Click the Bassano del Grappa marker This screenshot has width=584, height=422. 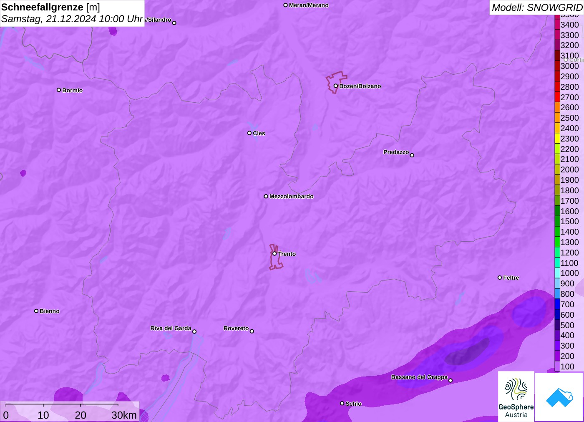pos(451,380)
